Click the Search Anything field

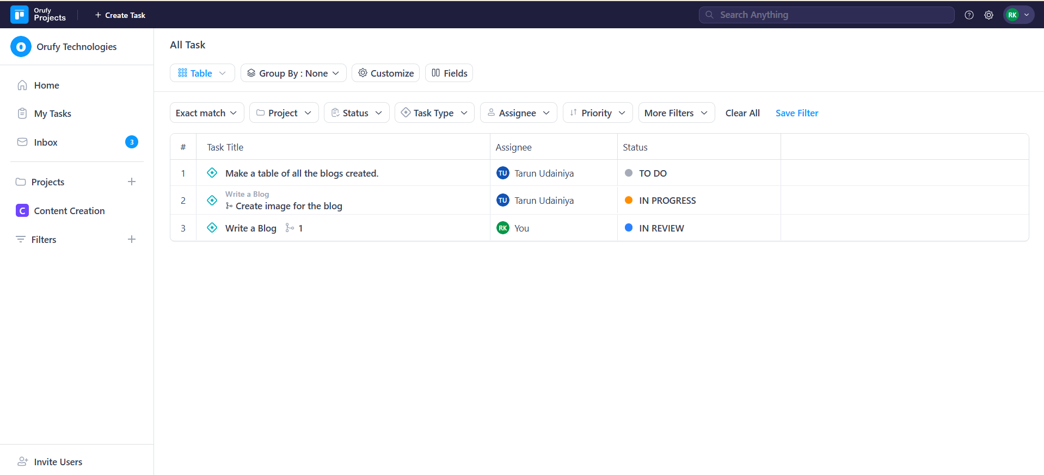pos(826,15)
